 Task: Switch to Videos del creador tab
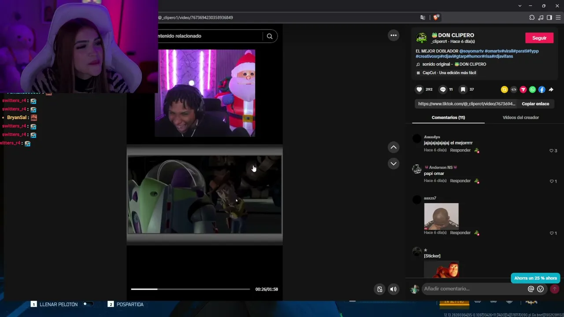click(521, 118)
